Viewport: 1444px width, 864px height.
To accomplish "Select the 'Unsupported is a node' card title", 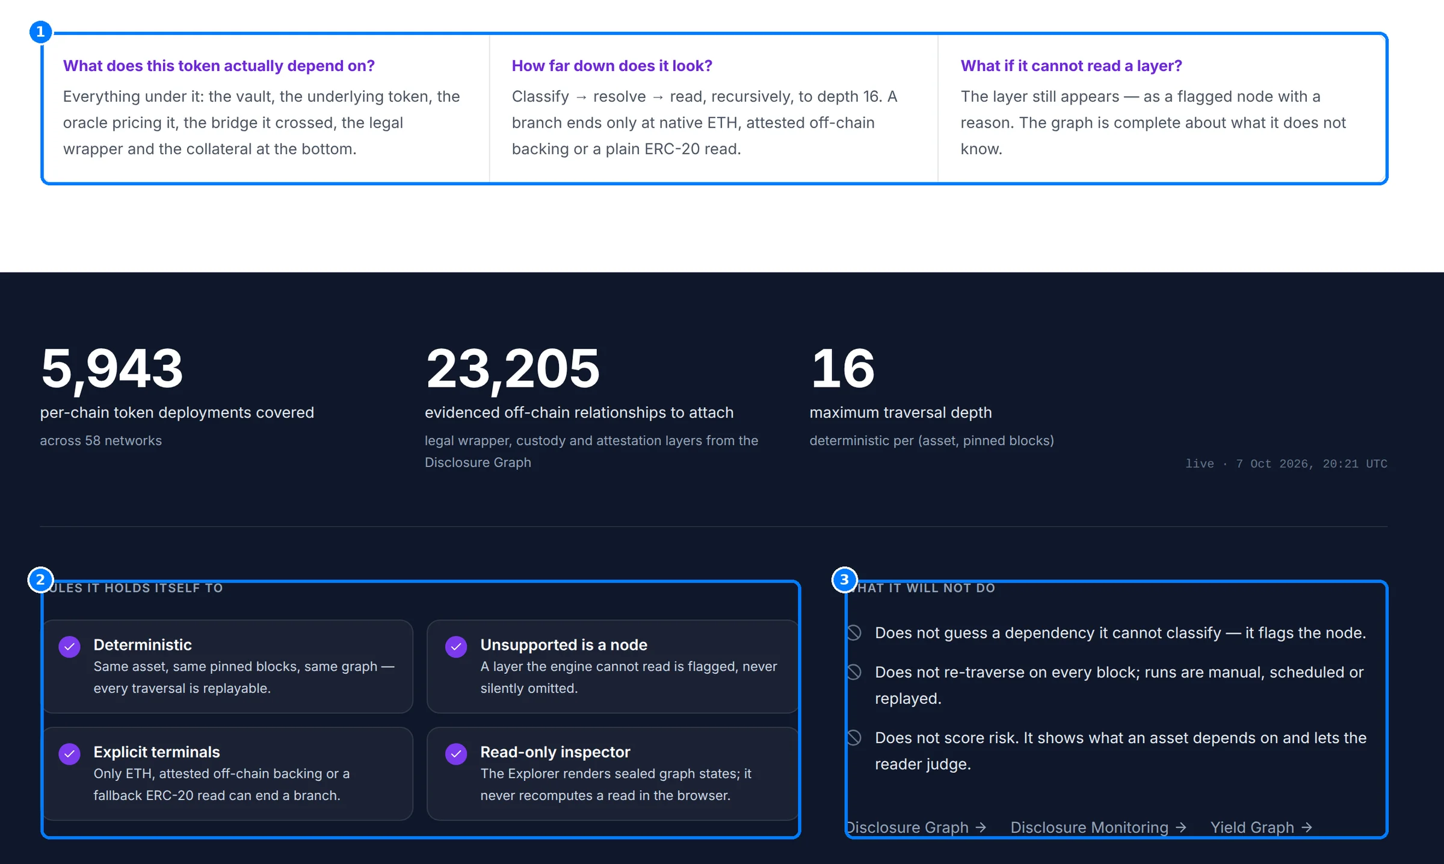I will (564, 645).
